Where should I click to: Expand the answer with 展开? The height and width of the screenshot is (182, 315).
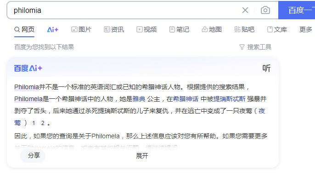(x=142, y=156)
